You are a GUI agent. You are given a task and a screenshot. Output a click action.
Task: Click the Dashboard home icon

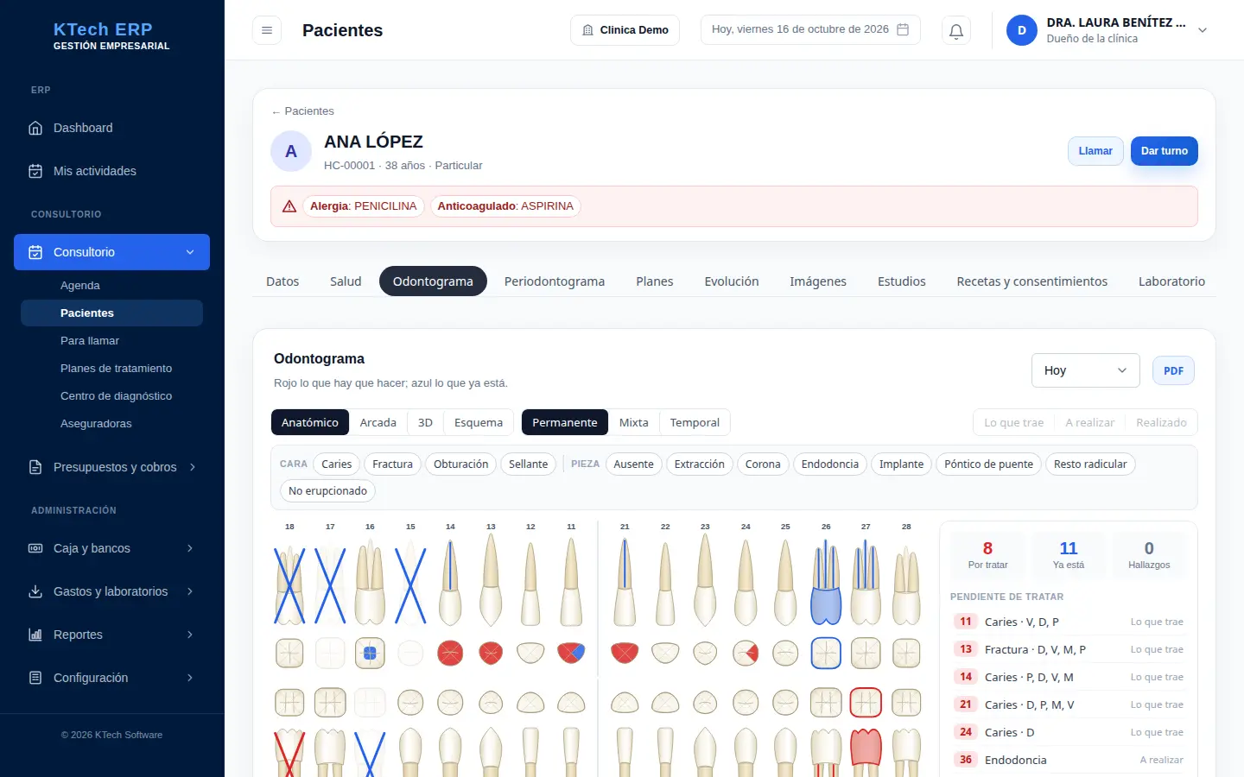pos(35,128)
